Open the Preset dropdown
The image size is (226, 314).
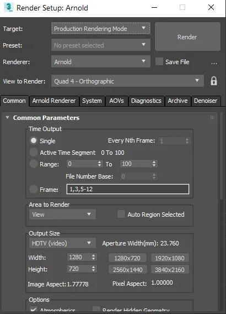(x=101, y=45)
